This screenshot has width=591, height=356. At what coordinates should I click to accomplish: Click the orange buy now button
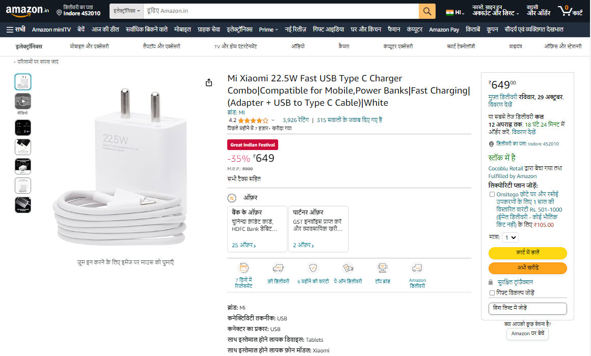point(527,268)
